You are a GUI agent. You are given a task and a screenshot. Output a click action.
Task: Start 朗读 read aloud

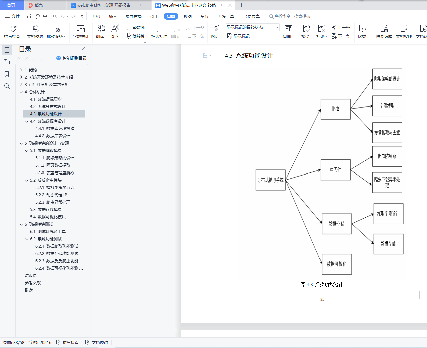115,32
